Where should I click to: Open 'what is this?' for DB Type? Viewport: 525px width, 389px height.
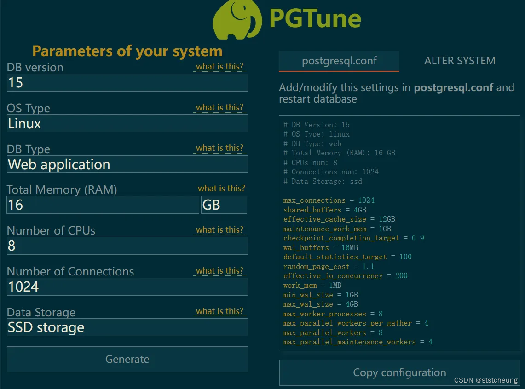point(219,148)
